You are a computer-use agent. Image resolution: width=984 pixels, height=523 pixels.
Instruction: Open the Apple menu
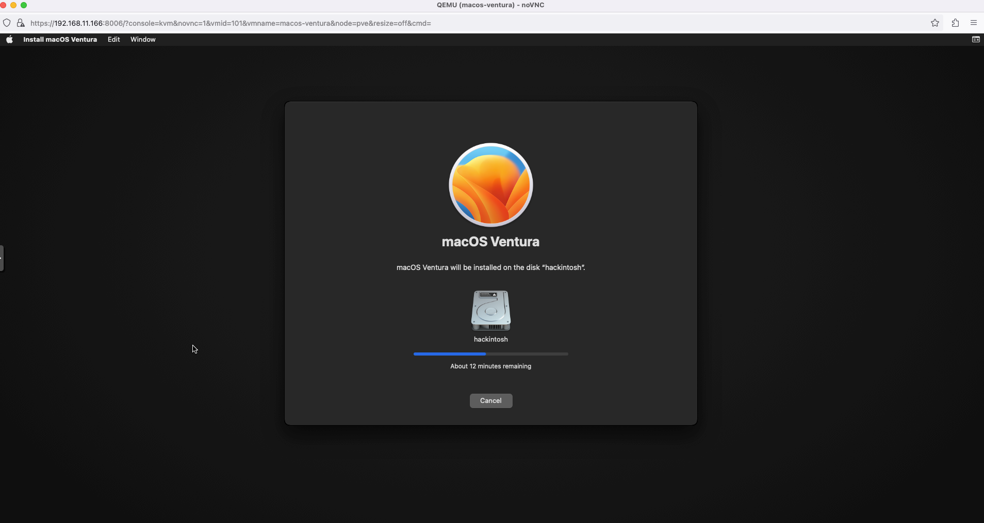9,40
